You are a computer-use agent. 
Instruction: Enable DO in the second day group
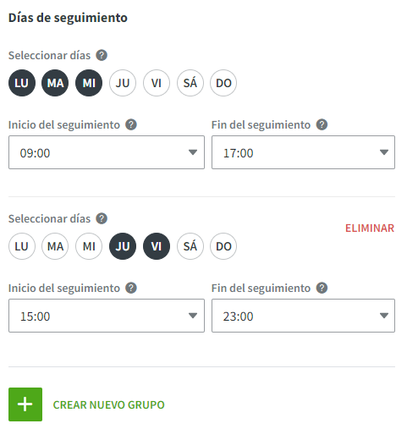pos(223,246)
